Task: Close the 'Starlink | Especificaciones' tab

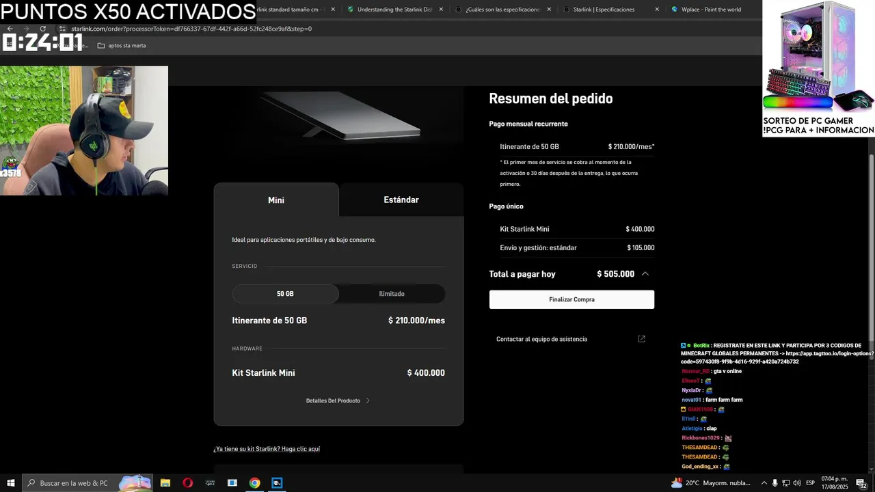Action: pos(657,10)
